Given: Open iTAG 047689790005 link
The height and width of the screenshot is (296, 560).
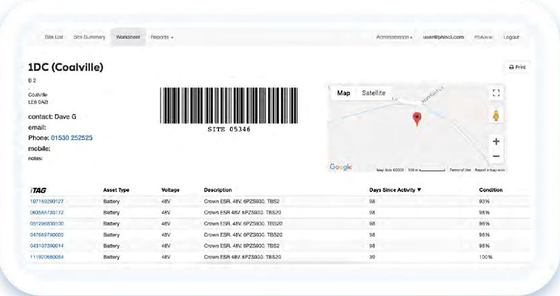Looking at the screenshot, I should pos(46,235).
